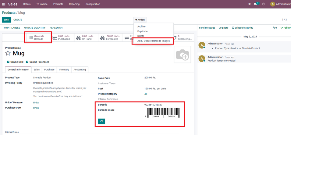Click the Following checkmark button

coord(286,28)
